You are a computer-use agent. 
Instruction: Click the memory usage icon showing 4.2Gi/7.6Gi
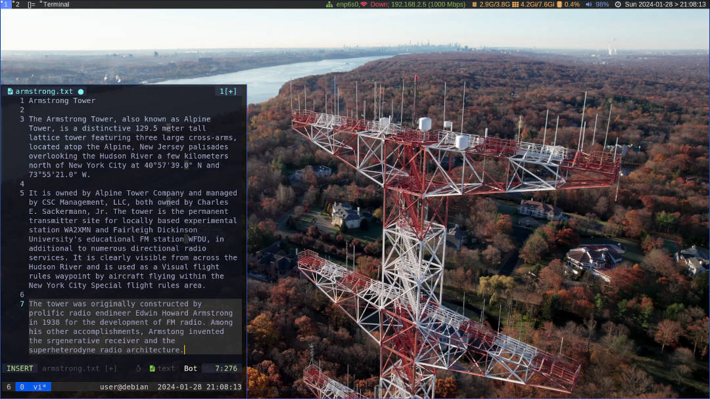515,5
